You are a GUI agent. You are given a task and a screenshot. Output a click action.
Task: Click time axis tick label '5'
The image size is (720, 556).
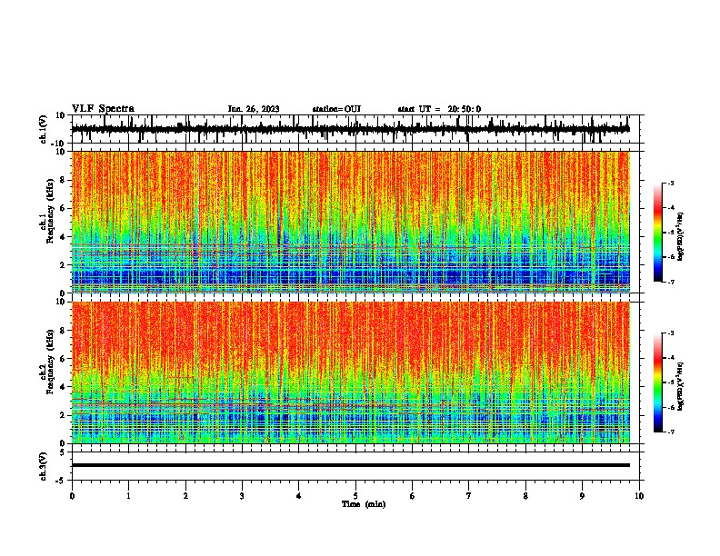[355, 496]
